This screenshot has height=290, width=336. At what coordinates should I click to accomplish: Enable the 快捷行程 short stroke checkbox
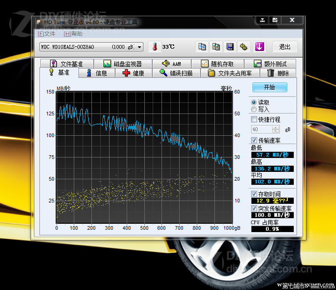pos(254,120)
